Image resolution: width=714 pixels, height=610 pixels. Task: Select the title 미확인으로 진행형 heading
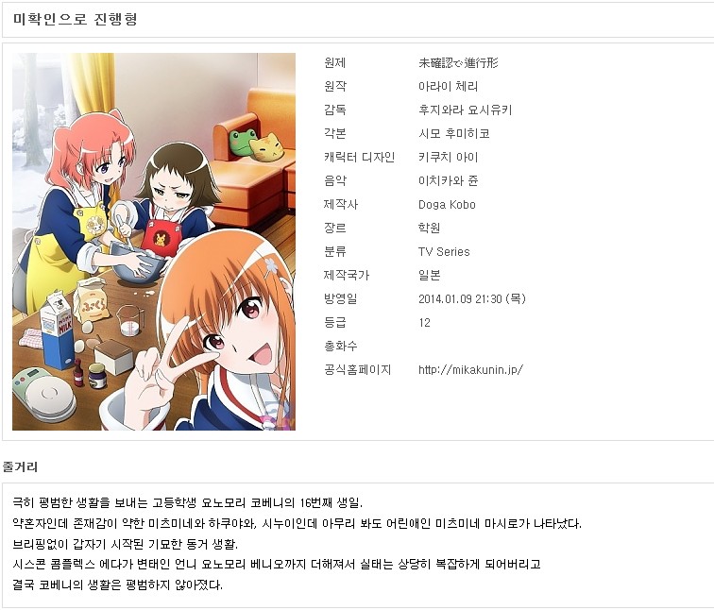point(76,20)
